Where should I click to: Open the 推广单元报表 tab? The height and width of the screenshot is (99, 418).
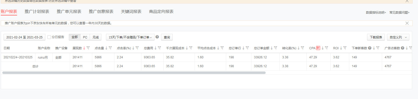pos(69,12)
